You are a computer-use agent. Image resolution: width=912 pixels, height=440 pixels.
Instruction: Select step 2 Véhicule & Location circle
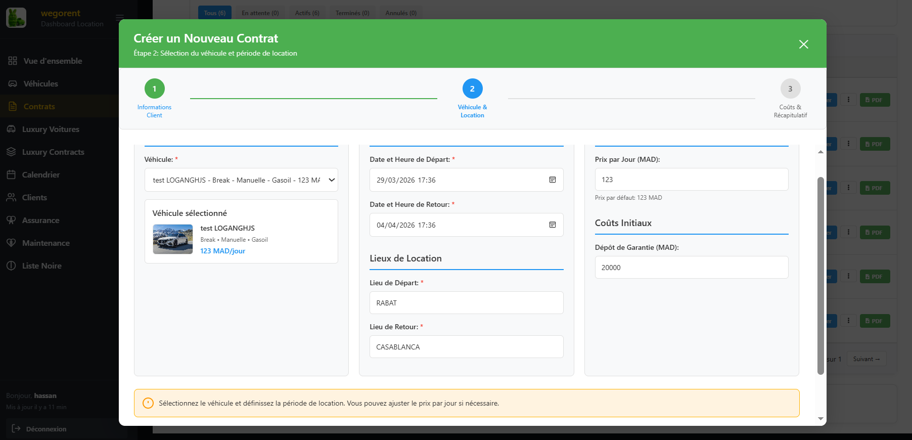coord(472,89)
